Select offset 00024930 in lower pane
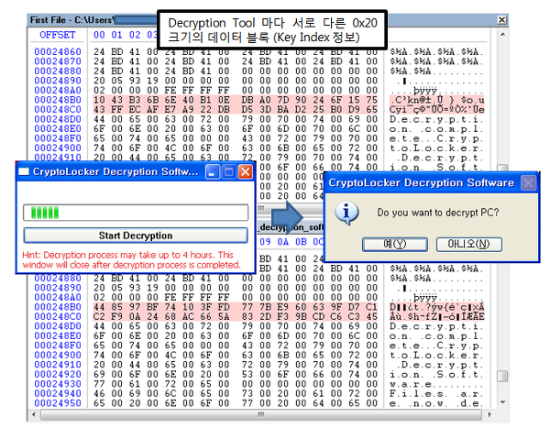 (x=58, y=384)
